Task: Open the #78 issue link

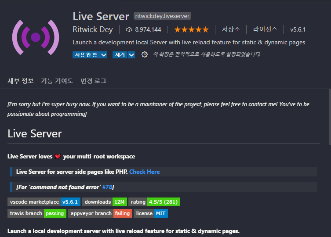Action: point(107,187)
